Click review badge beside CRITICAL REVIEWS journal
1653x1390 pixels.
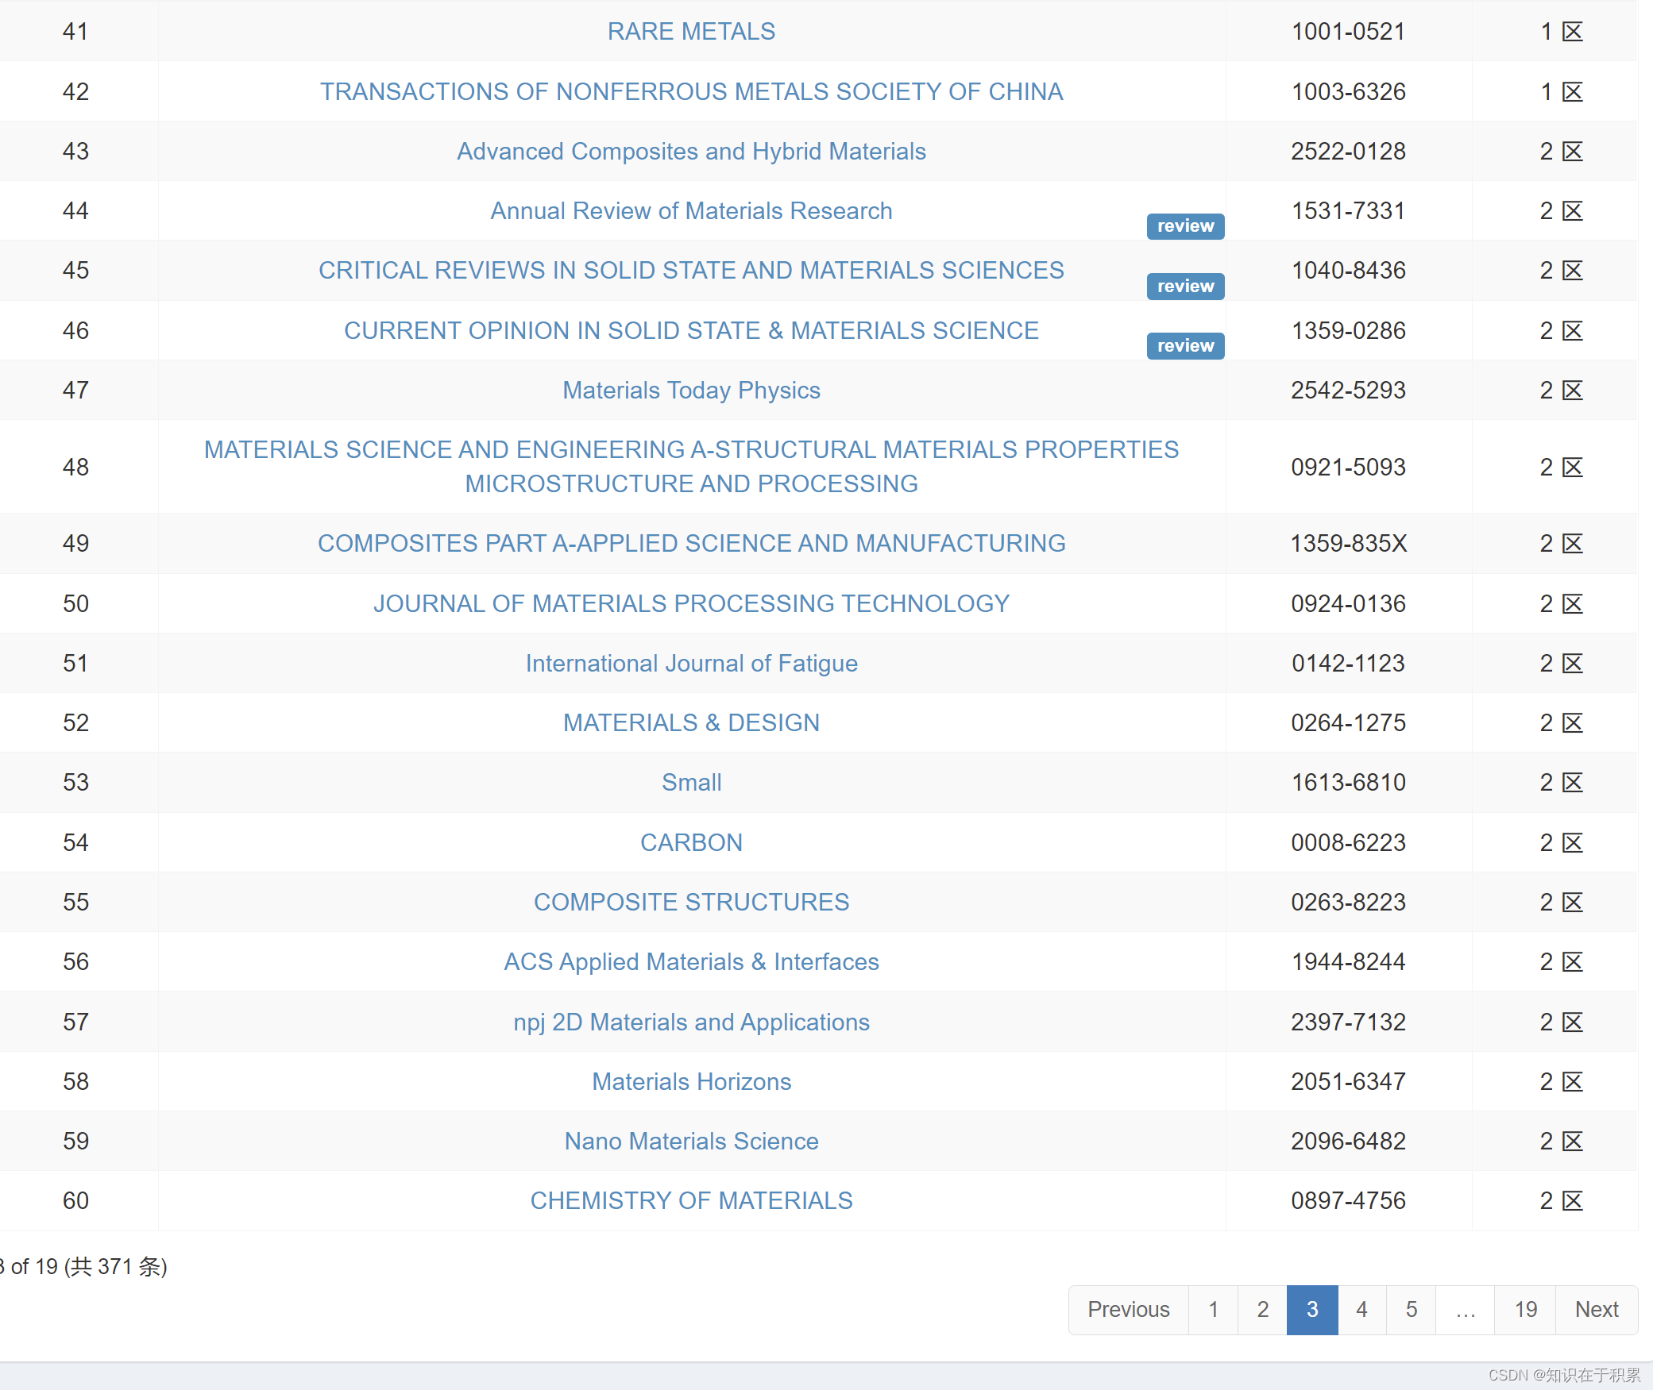(x=1184, y=286)
